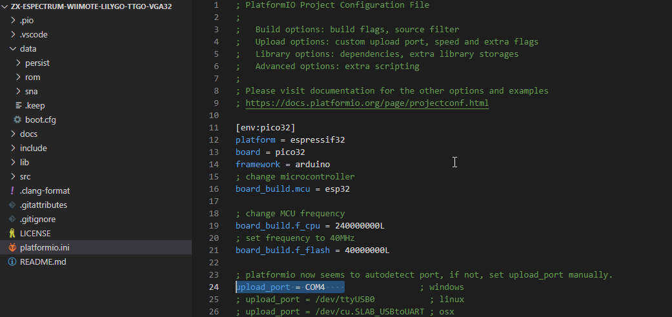Click line number 11 in the gutter
This screenshot has height=317, width=672.
tap(214, 128)
